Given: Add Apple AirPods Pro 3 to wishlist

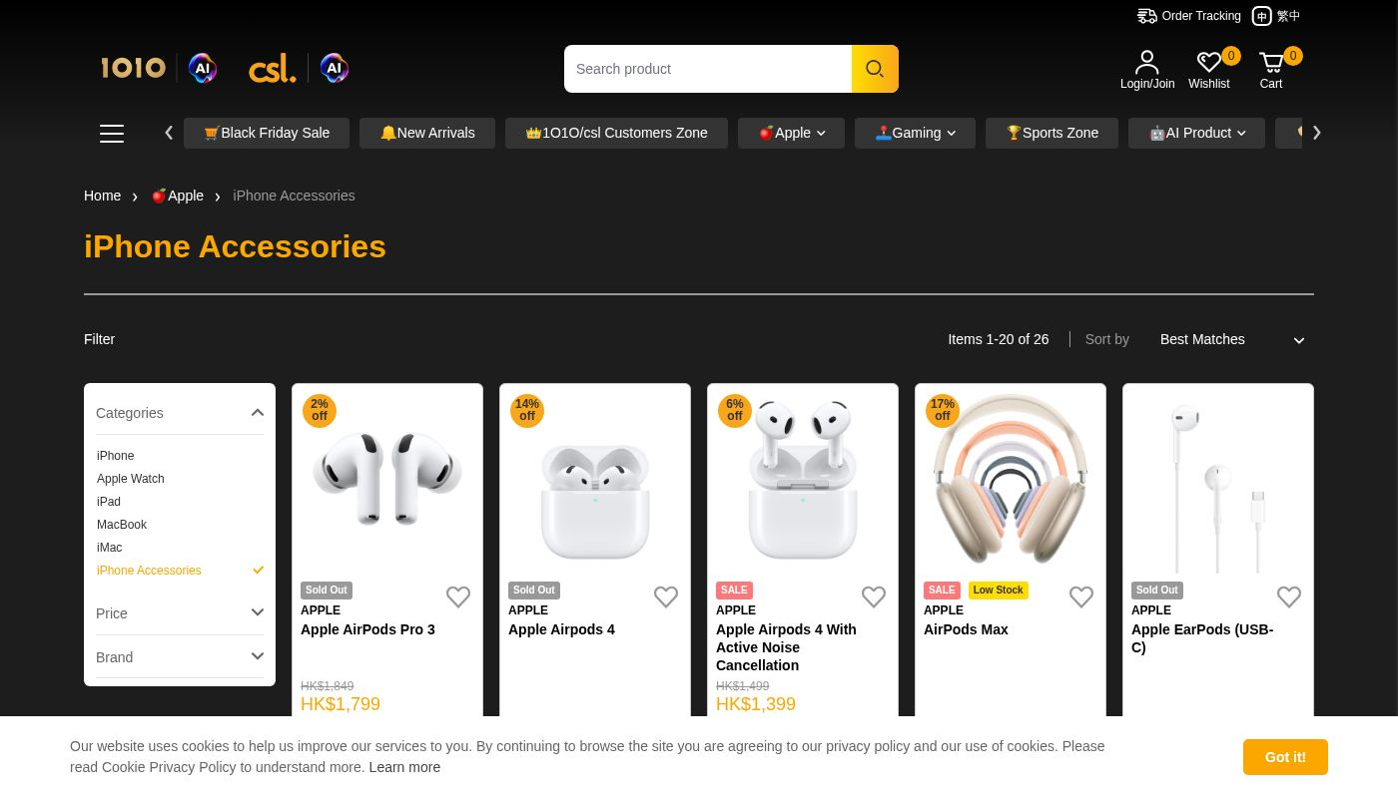Looking at the screenshot, I should (x=458, y=597).
